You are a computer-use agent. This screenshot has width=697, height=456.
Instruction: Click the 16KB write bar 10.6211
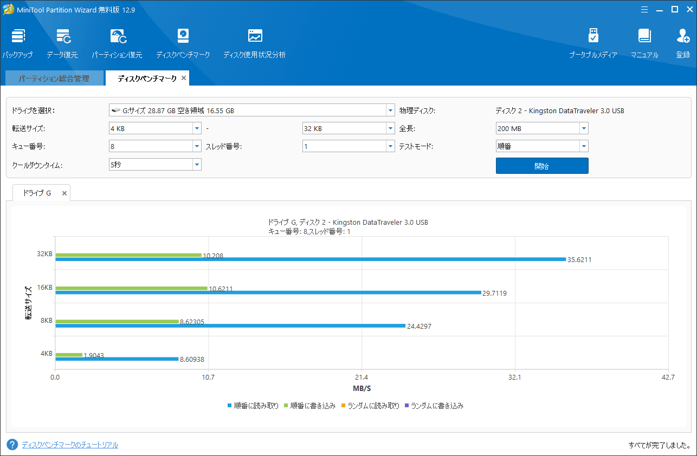(131, 288)
